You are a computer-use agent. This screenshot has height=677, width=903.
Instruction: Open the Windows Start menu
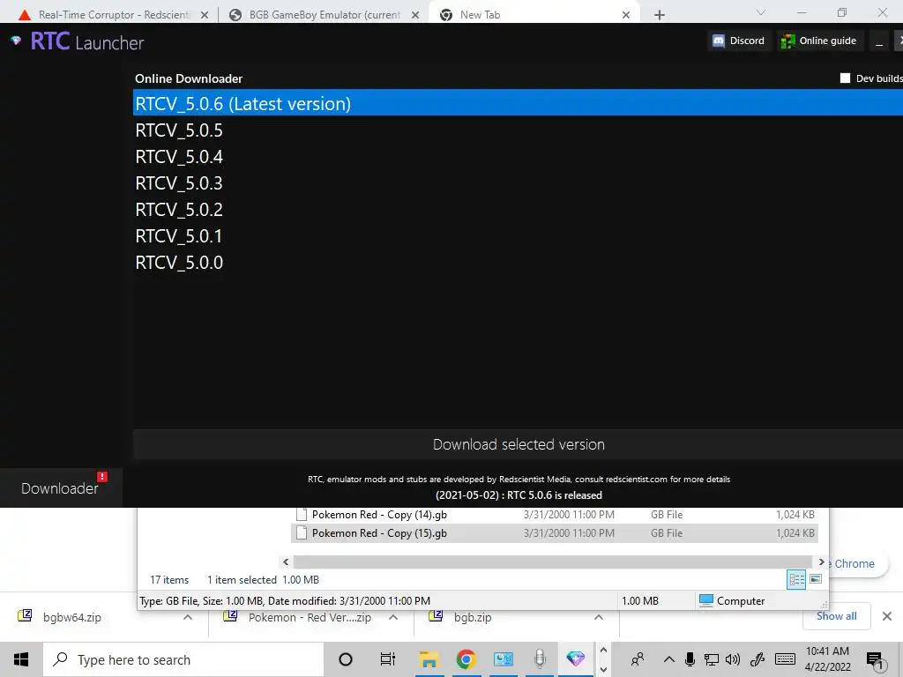[x=21, y=659]
